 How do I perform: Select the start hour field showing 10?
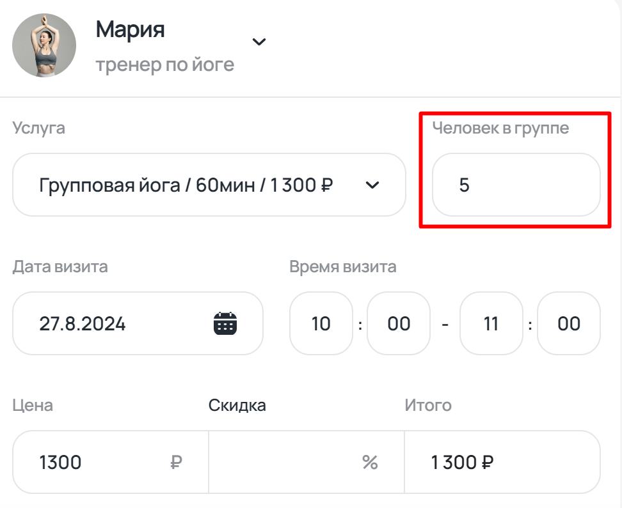click(321, 323)
